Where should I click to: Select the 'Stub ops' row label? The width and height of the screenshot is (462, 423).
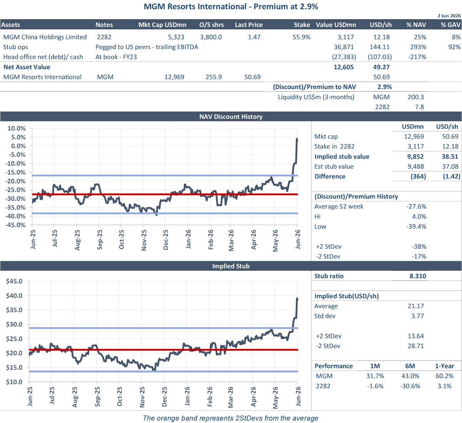click(x=15, y=47)
